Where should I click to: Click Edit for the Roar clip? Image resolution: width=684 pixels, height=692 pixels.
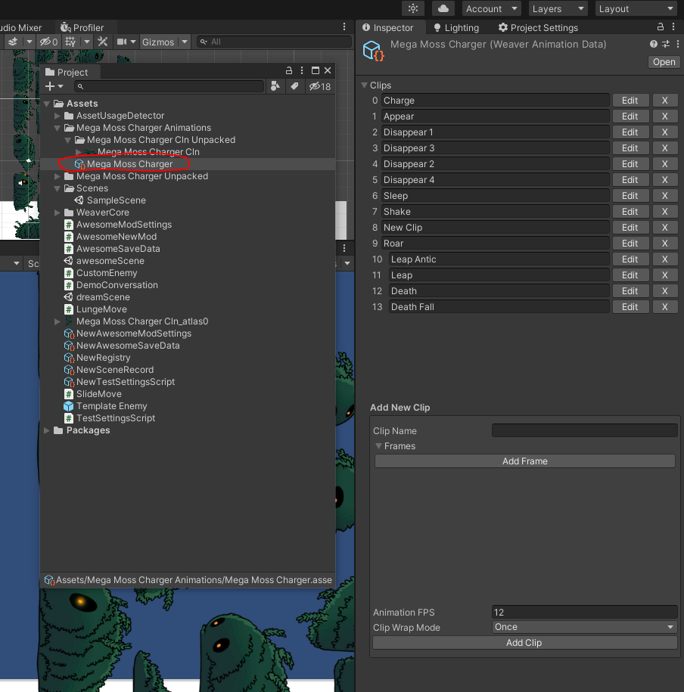click(x=630, y=244)
